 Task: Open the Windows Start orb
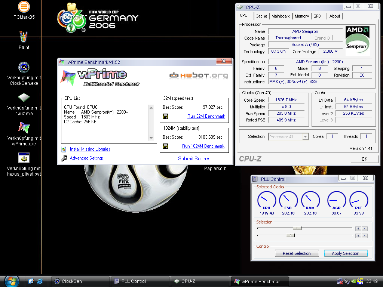tap(12, 281)
